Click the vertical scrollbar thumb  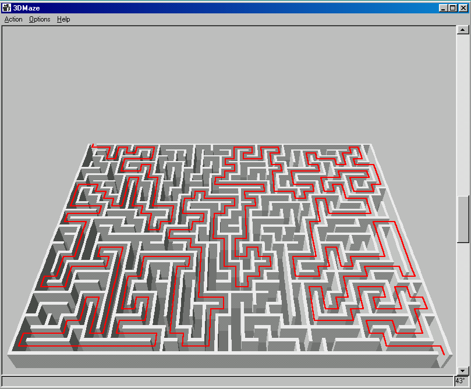(463, 219)
